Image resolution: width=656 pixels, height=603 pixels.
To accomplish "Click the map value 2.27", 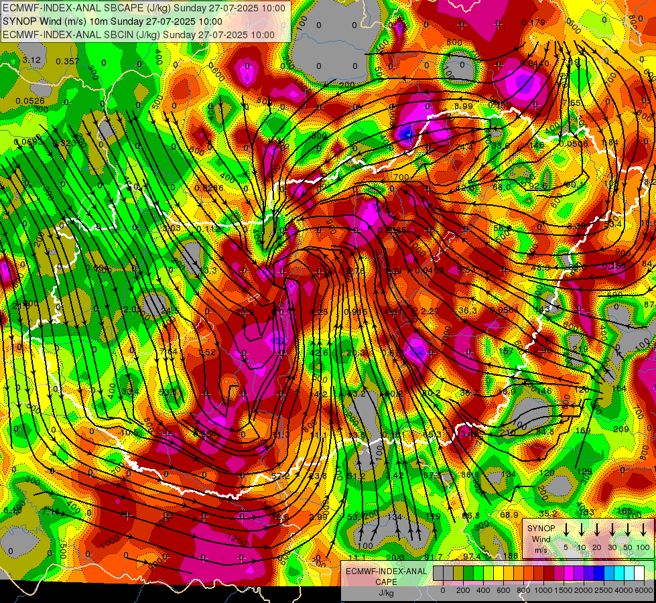I will [430, 312].
